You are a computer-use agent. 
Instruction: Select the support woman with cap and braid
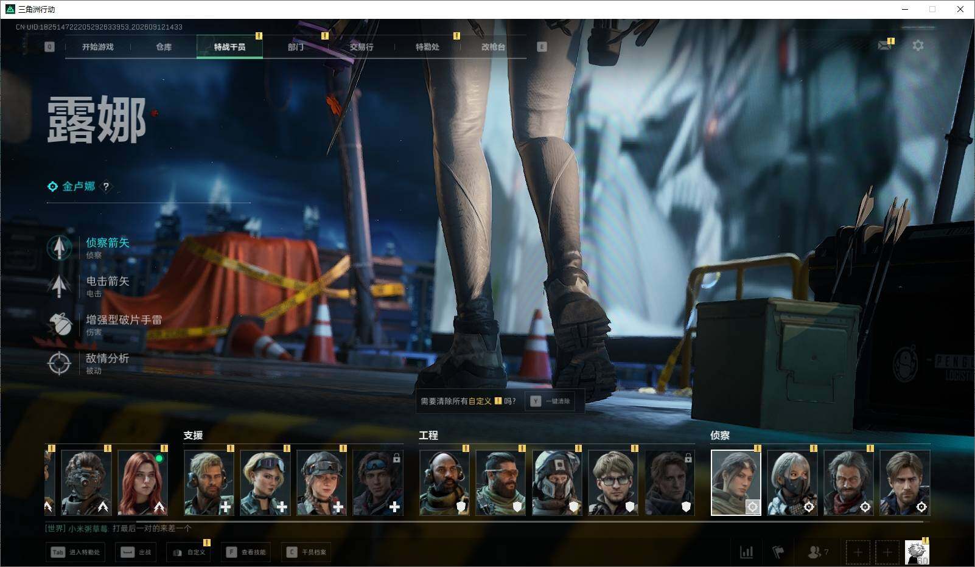(x=321, y=483)
